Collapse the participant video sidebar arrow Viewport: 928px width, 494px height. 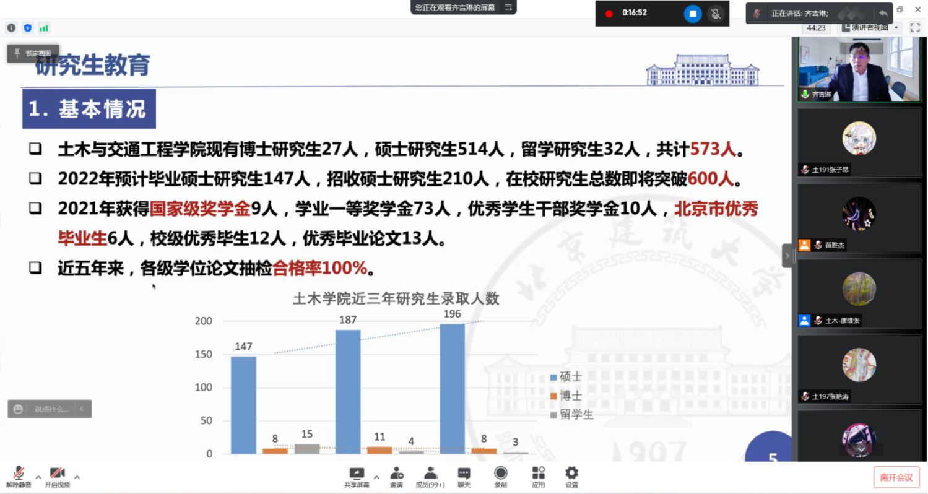[787, 255]
